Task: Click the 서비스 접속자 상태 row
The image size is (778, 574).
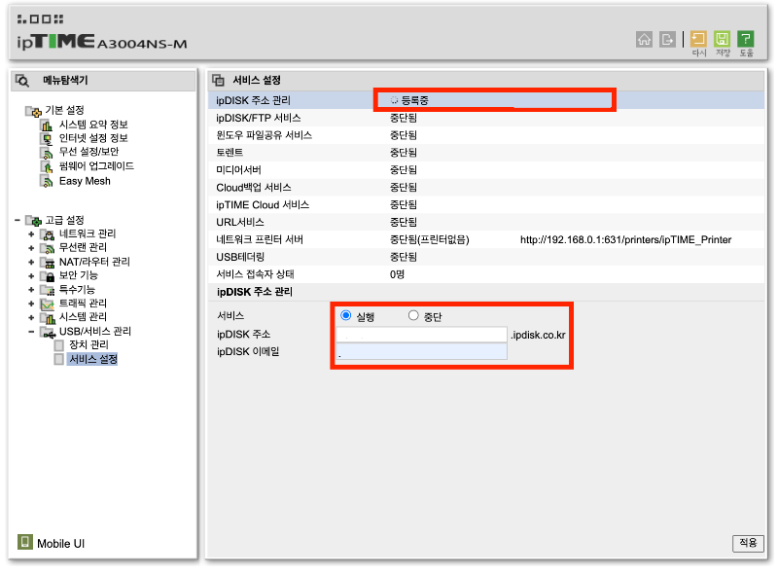Action: point(485,274)
